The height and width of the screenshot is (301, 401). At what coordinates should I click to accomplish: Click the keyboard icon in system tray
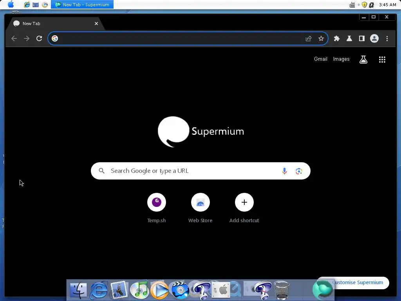(352, 5)
